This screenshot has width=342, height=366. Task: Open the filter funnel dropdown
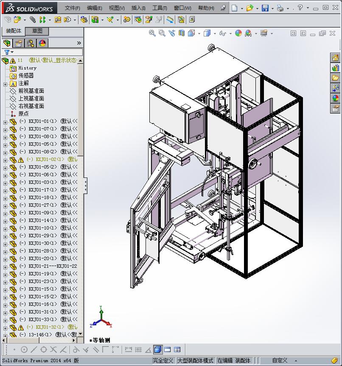pyautogui.click(x=9, y=52)
